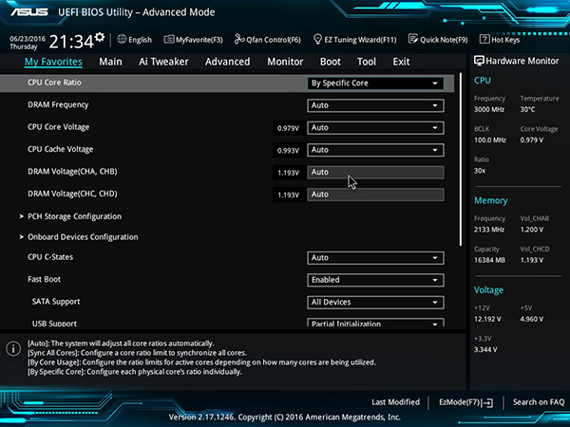This screenshot has width=570, height=427.
Task: Expand Onboard Devices Configuration submenu
Action: point(83,237)
